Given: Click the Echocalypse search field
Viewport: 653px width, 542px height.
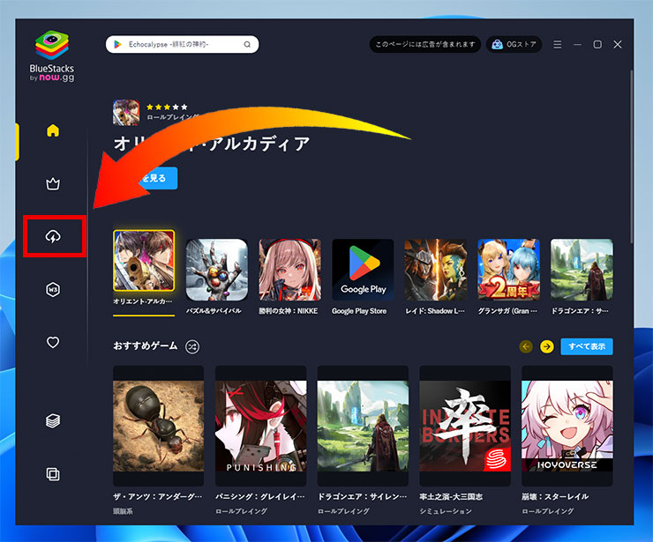Looking at the screenshot, I should pos(182,44).
